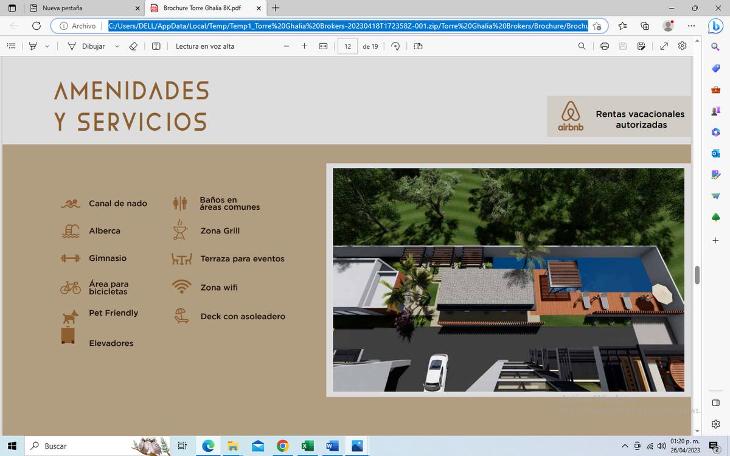The image size is (730, 456).
Task: Open the browser profile menu
Action: [x=669, y=26]
